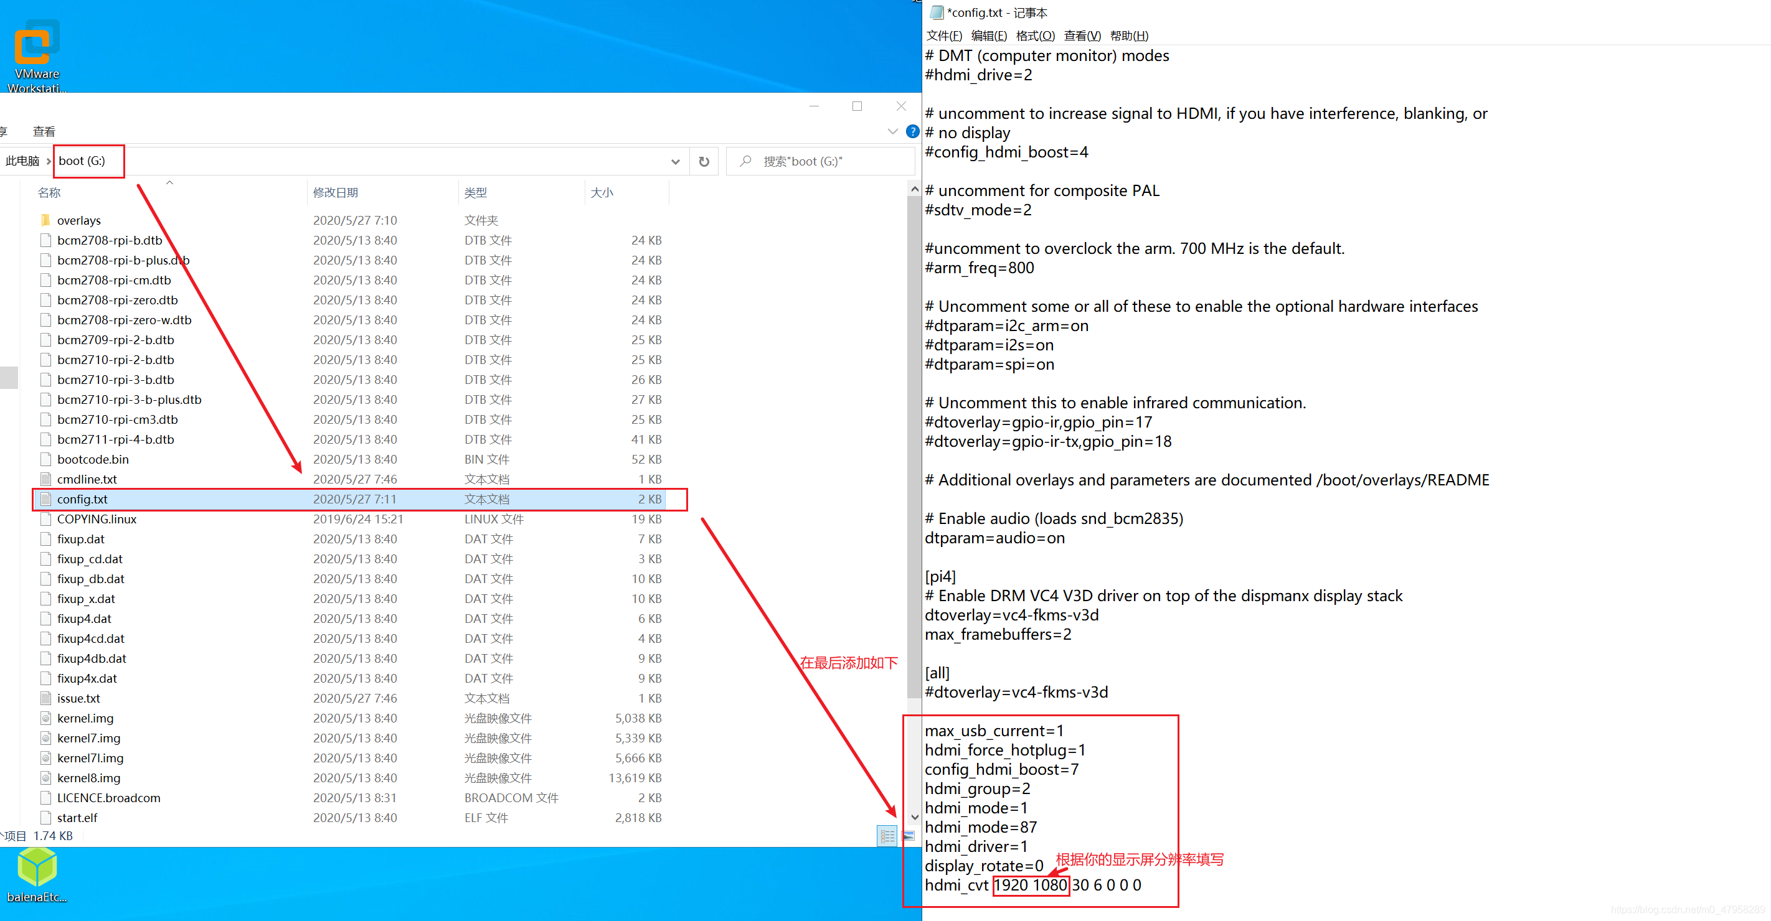Screen dimensions: 1771x921
Task: Click the file list scroll up arrow
Action: (x=914, y=188)
